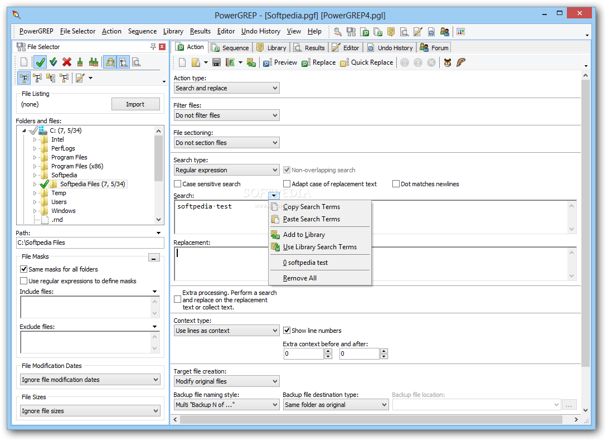Open the Context type dropdown
Viewport: 607px width, 441px height.
(226, 331)
